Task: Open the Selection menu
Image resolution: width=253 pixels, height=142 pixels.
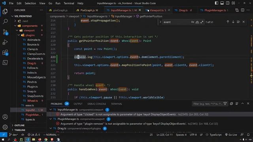Action: (30, 3)
